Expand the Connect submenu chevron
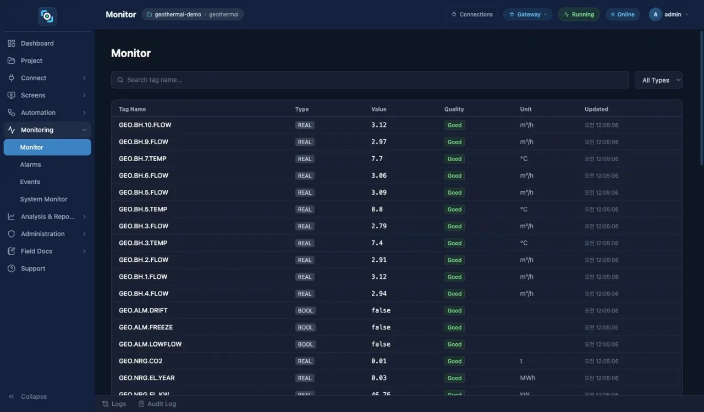 click(x=84, y=78)
